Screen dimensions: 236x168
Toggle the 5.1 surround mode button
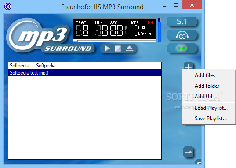pyautogui.click(x=182, y=22)
